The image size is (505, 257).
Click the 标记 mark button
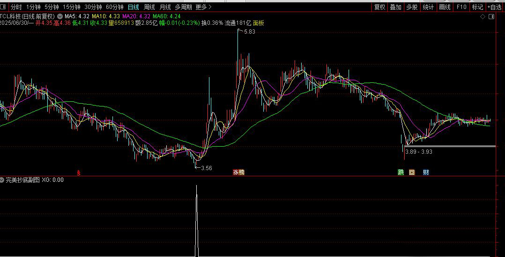pyautogui.click(x=478, y=7)
